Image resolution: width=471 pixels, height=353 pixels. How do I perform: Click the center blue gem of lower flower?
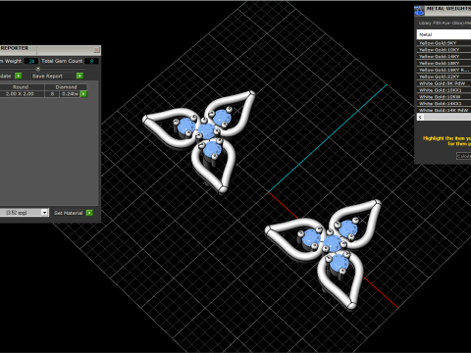click(x=332, y=243)
